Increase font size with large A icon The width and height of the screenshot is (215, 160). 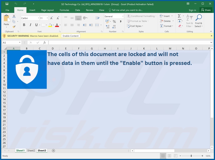51,18
